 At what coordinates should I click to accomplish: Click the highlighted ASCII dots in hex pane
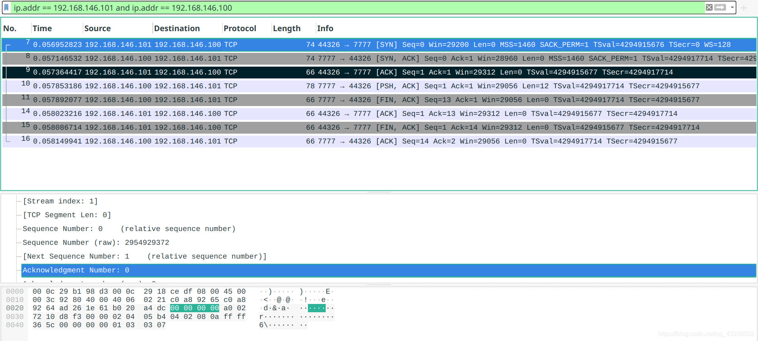tap(317, 308)
